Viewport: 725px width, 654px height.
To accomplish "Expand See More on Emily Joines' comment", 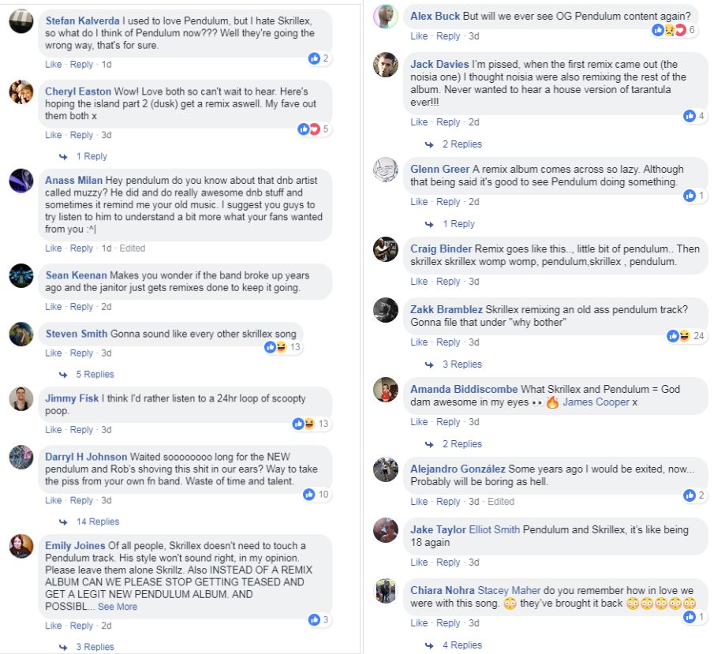I will (118, 607).
